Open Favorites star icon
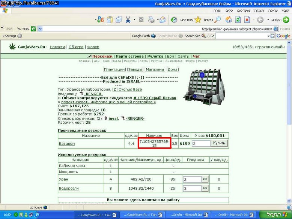Image resolution: width=292 pixels, height=219 pixels. [x=198, y=20]
